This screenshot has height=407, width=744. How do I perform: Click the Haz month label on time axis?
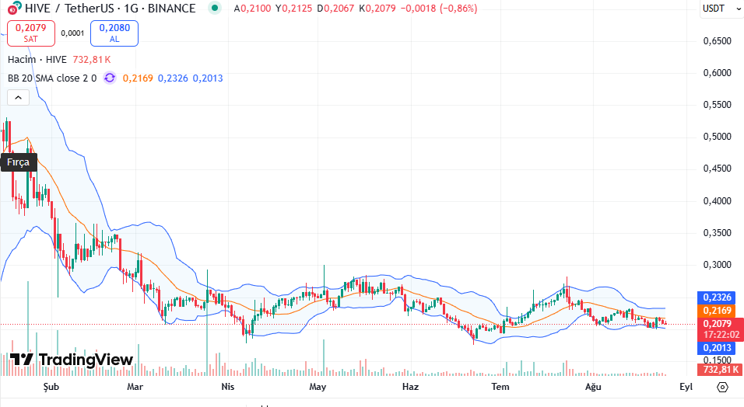point(410,387)
